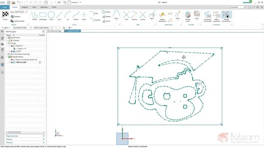Select Non-timestamp Geometry in navigator
264x148 pixels.
(x=20, y=54)
